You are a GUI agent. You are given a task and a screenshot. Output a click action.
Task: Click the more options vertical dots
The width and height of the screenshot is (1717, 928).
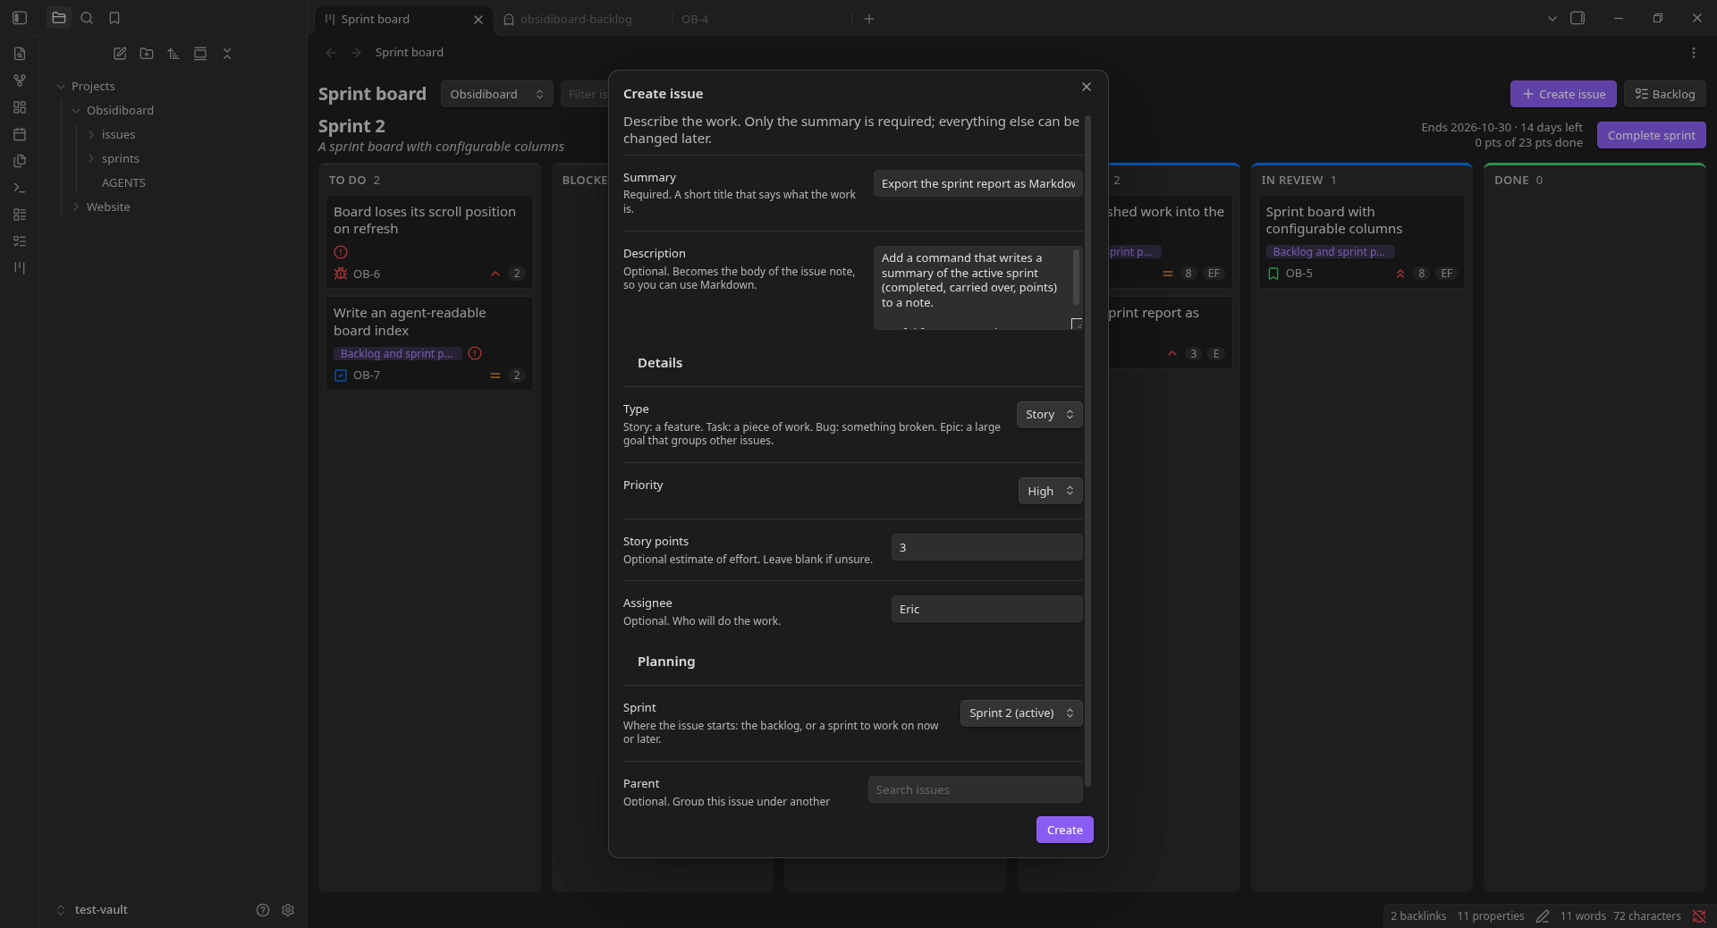(1694, 53)
